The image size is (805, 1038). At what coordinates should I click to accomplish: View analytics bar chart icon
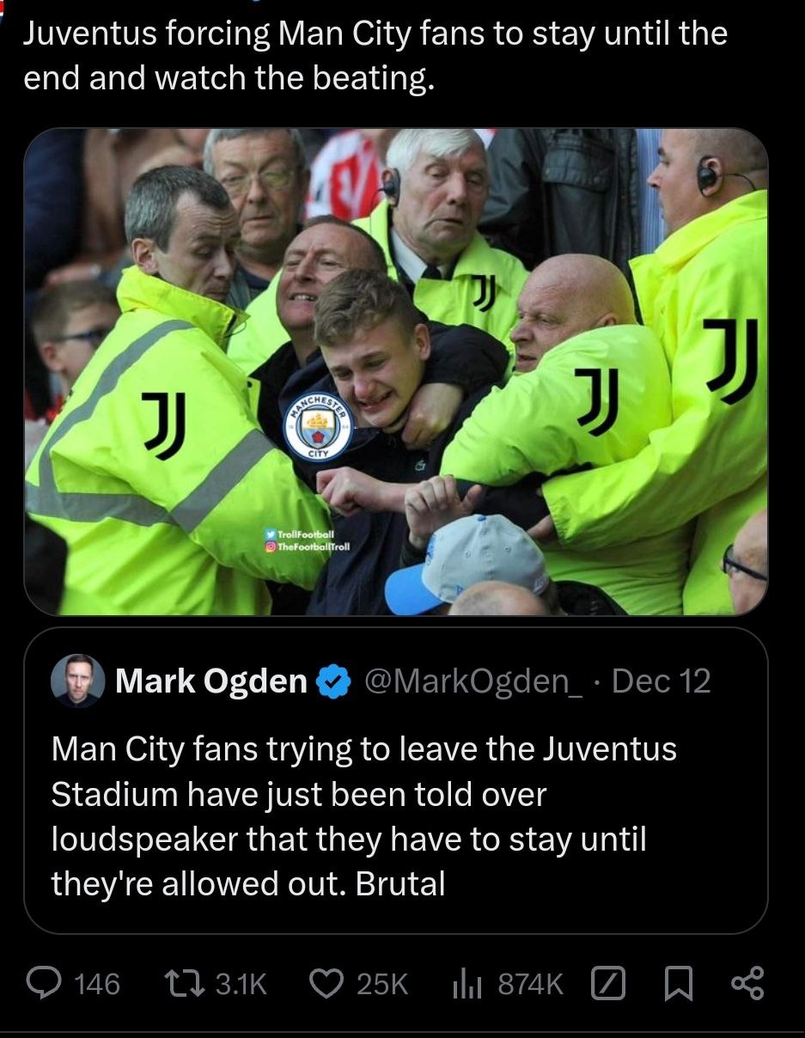[x=467, y=985]
